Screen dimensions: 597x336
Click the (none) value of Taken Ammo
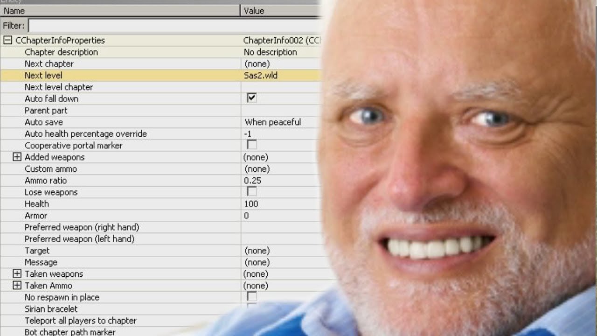[256, 286]
